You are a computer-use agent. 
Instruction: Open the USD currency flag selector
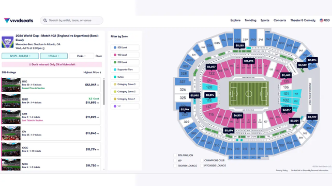[325, 20]
